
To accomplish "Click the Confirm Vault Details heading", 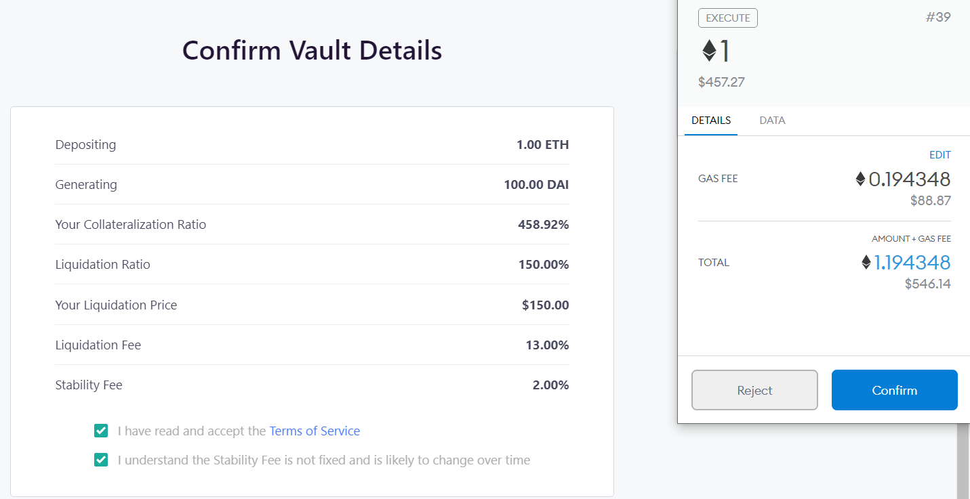I will [x=312, y=51].
